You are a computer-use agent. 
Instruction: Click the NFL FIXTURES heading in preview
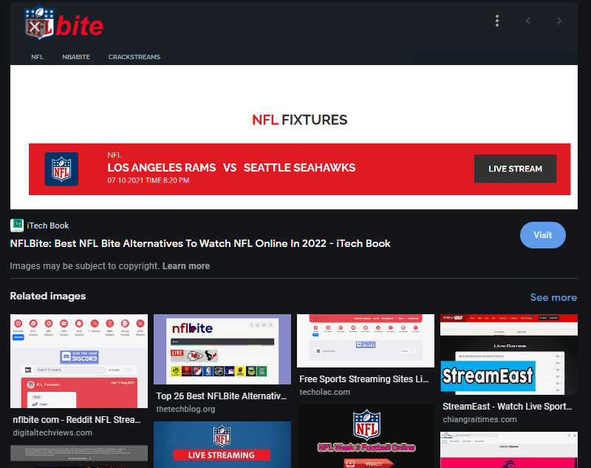(x=300, y=120)
